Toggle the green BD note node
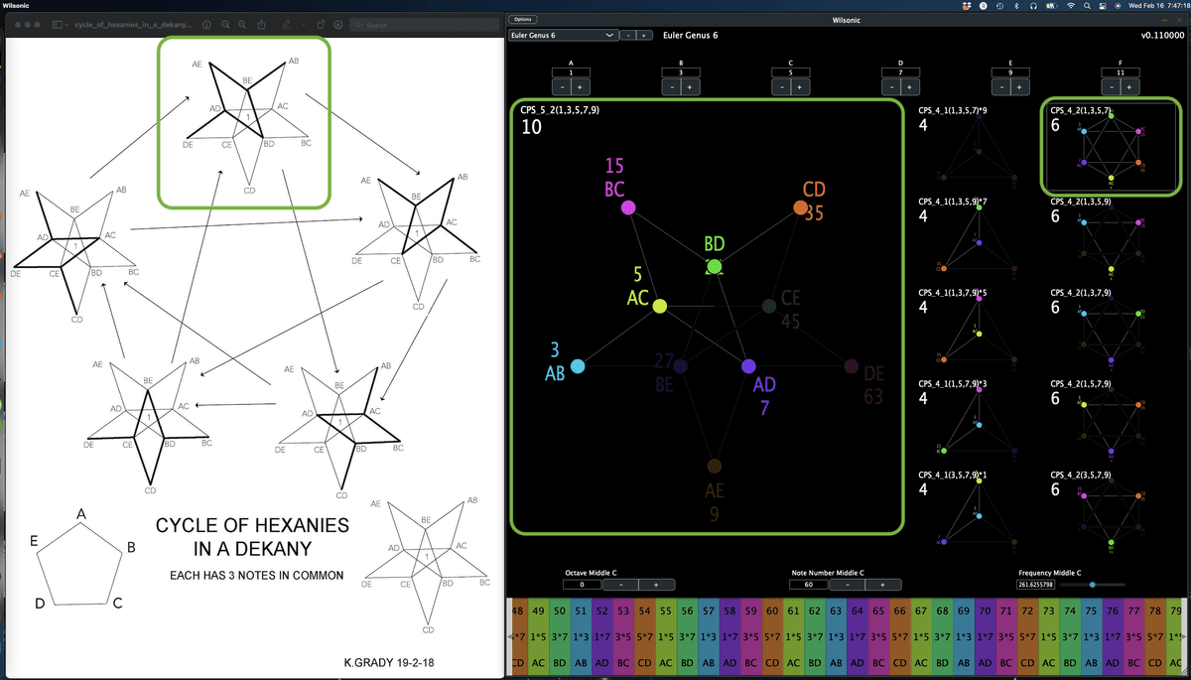1191x680 pixels. 714,266
